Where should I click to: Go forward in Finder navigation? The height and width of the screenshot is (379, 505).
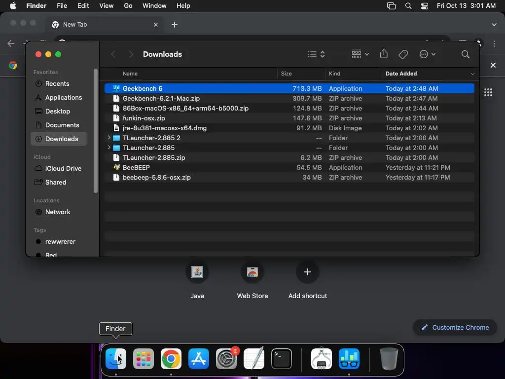click(131, 54)
